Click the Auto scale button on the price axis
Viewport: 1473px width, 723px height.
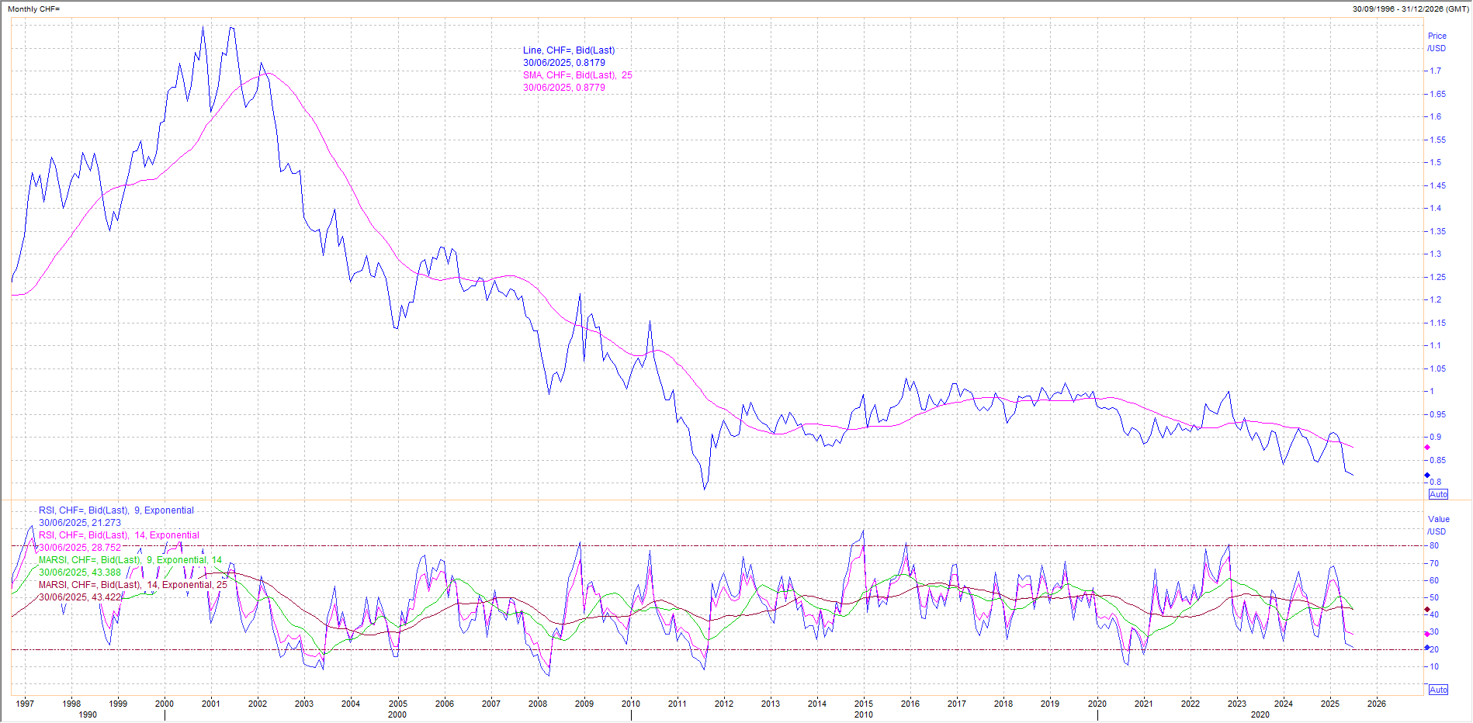click(x=1438, y=494)
